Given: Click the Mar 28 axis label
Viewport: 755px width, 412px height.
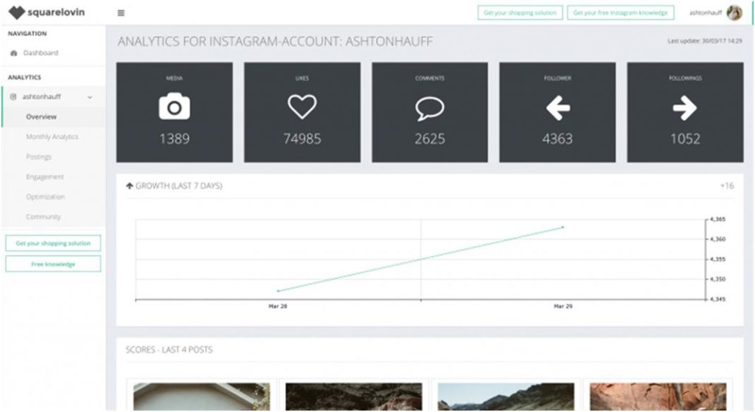Looking at the screenshot, I should [x=278, y=306].
